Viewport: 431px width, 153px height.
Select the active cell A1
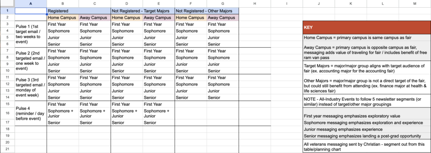click(31, 11)
